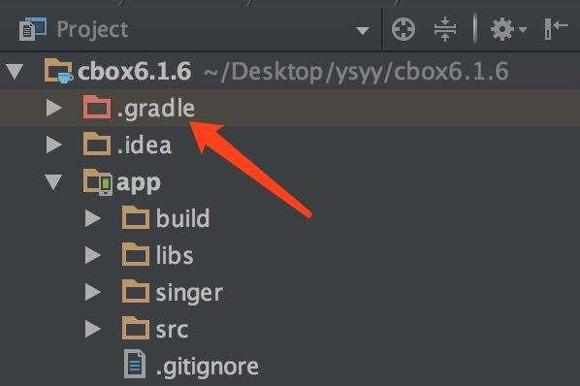The image size is (580, 386).
Task: Click the red .gradle folder icon
Action: point(97,108)
